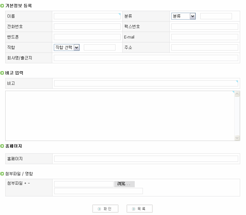
Task: Click the green icon beside 비고 입력
Action: pyautogui.click(x=2, y=73)
